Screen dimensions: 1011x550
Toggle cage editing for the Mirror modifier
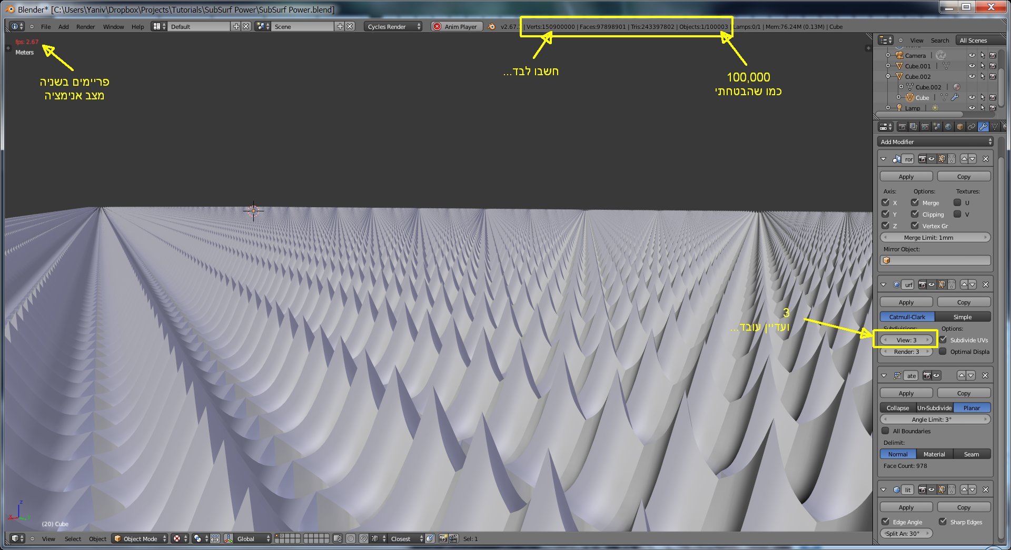click(951, 159)
